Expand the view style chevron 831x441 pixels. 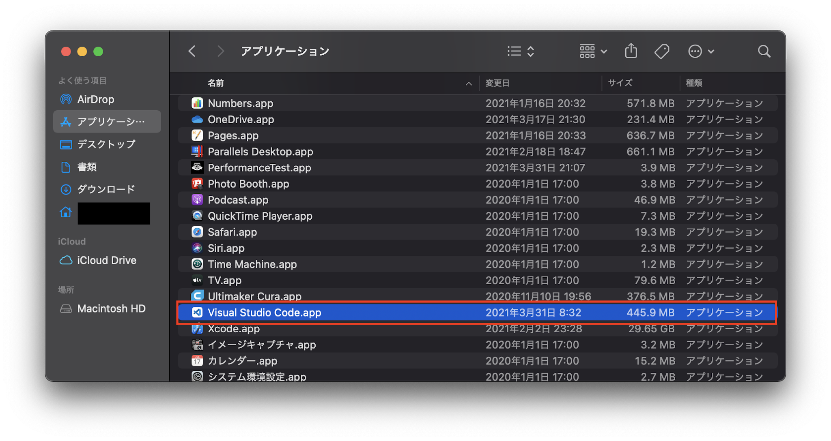[530, 51]
